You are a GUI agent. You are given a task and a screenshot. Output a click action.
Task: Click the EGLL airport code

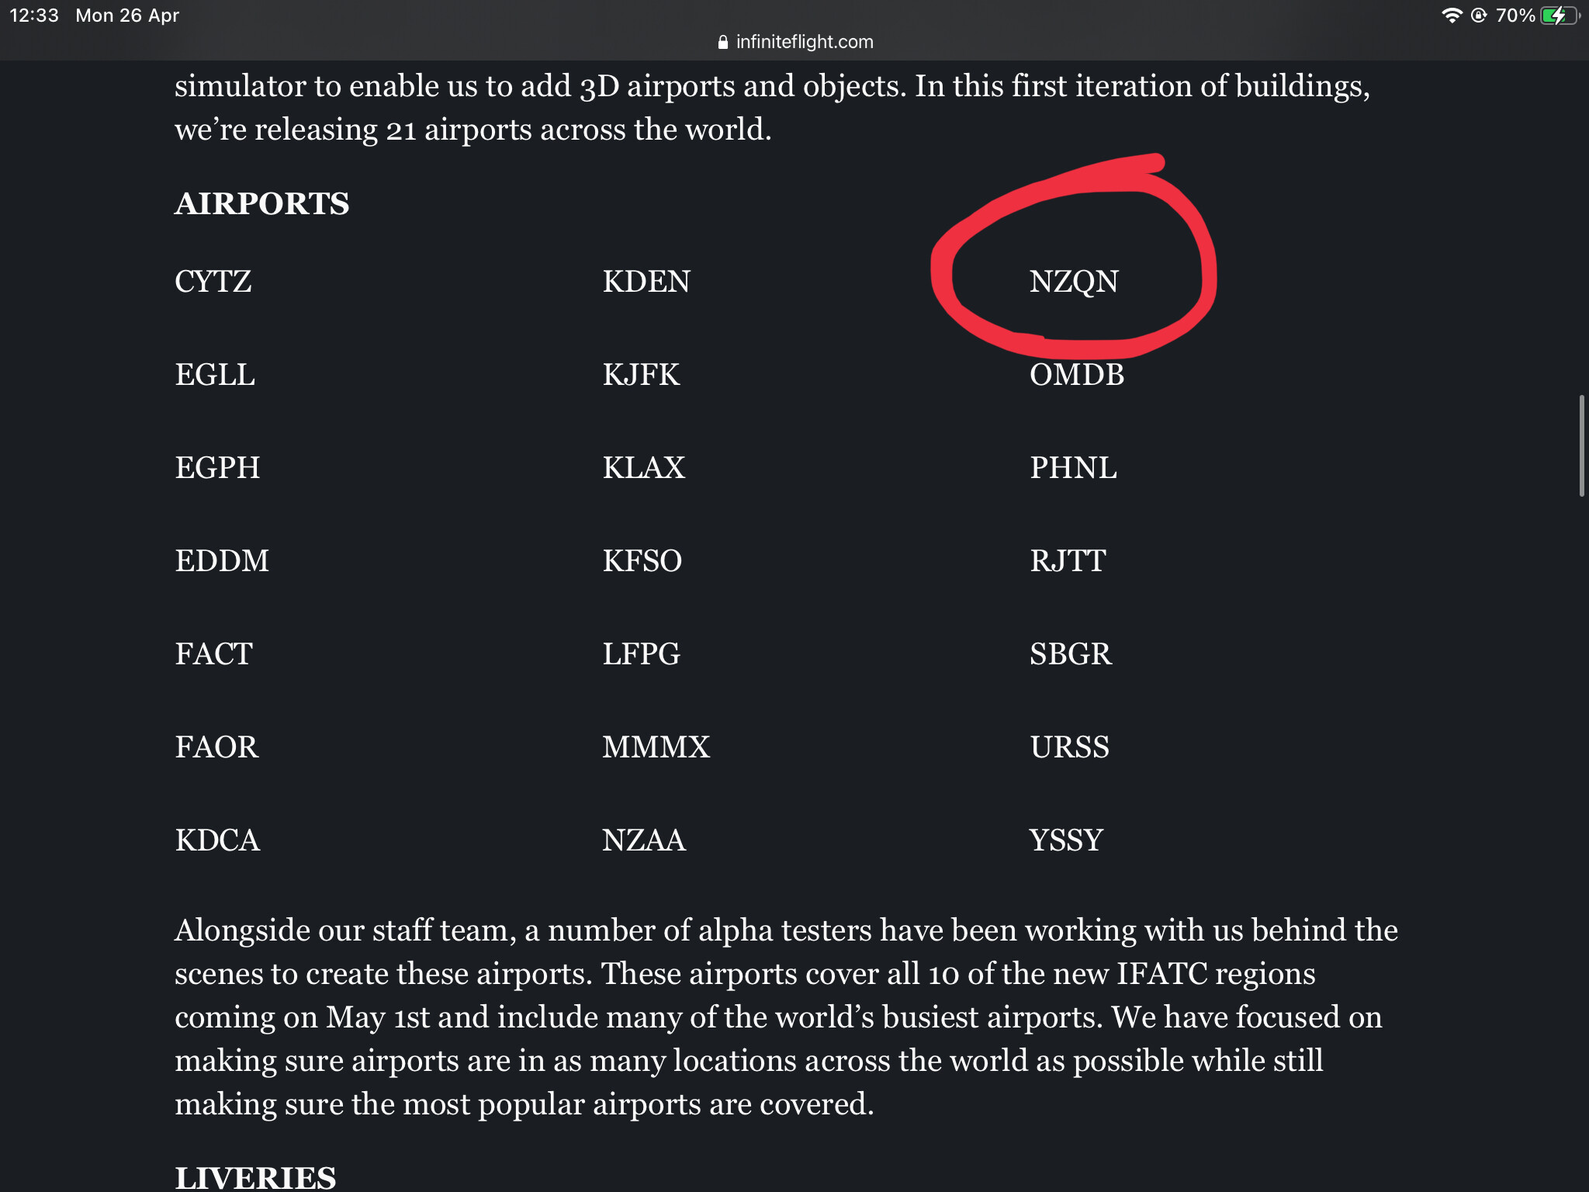click(x=215, y=374)
